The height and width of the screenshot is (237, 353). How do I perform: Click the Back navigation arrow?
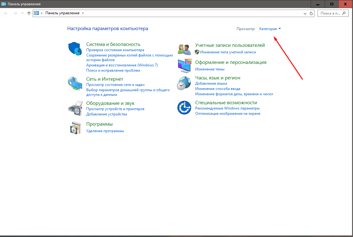point(6,13)
